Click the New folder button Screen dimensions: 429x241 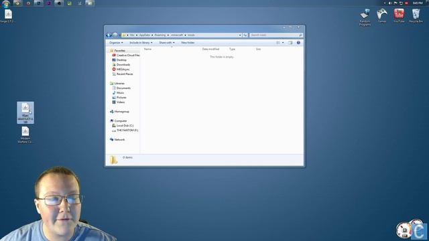click(188, 43)
